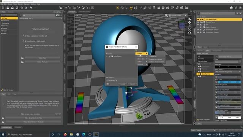
Task: Select All Files in content list
Action: tap(9, 18)
